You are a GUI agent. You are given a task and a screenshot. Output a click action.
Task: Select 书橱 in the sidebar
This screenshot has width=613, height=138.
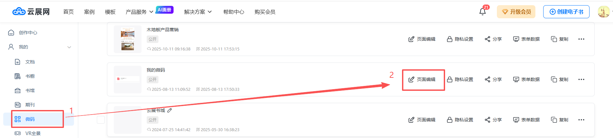(x=30, y=76)
